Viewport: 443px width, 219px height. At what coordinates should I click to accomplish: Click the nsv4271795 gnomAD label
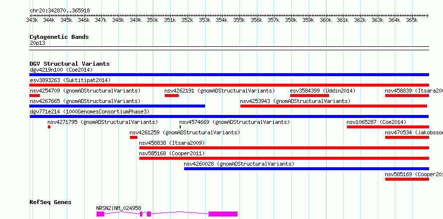(x=103, y=122)
